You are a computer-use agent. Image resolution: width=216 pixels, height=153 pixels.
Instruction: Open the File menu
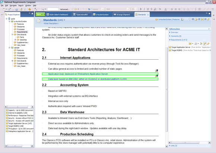2,6
